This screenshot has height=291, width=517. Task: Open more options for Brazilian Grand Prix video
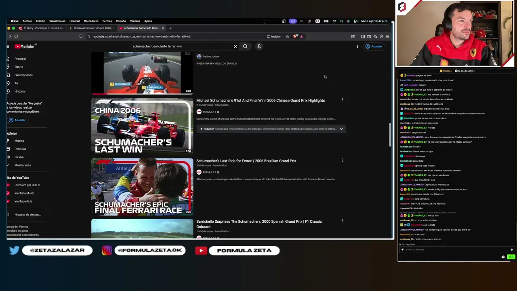(x=342, y=160)
